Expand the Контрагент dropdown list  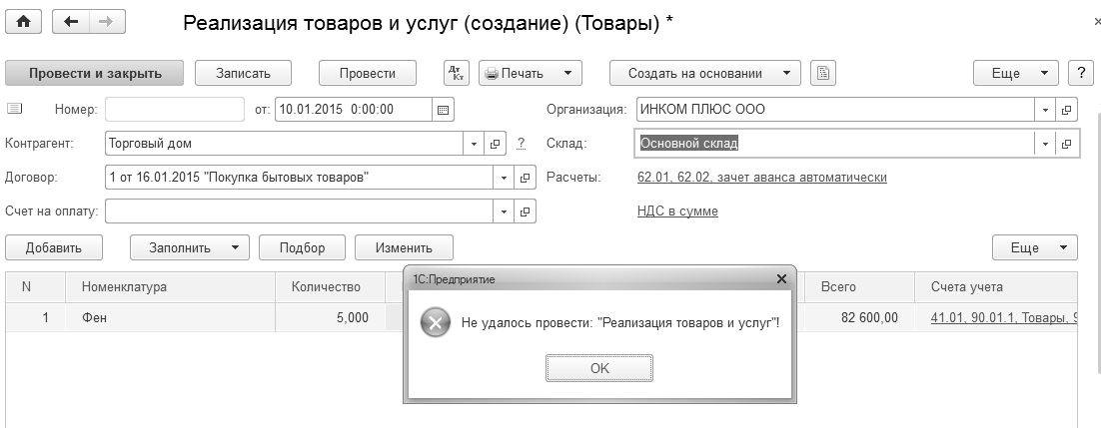474,144
